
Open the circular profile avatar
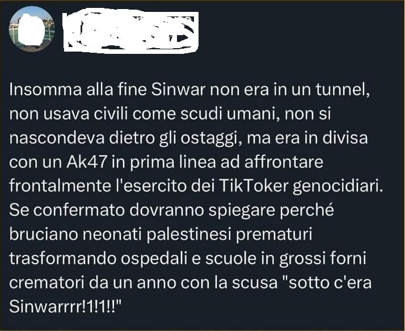click(x=32, y=29)
